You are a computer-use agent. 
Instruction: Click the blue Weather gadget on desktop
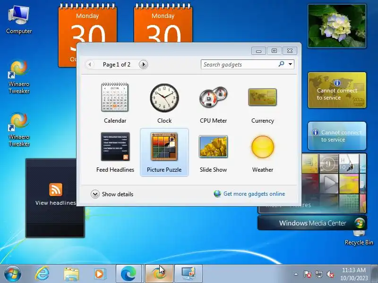337,136
